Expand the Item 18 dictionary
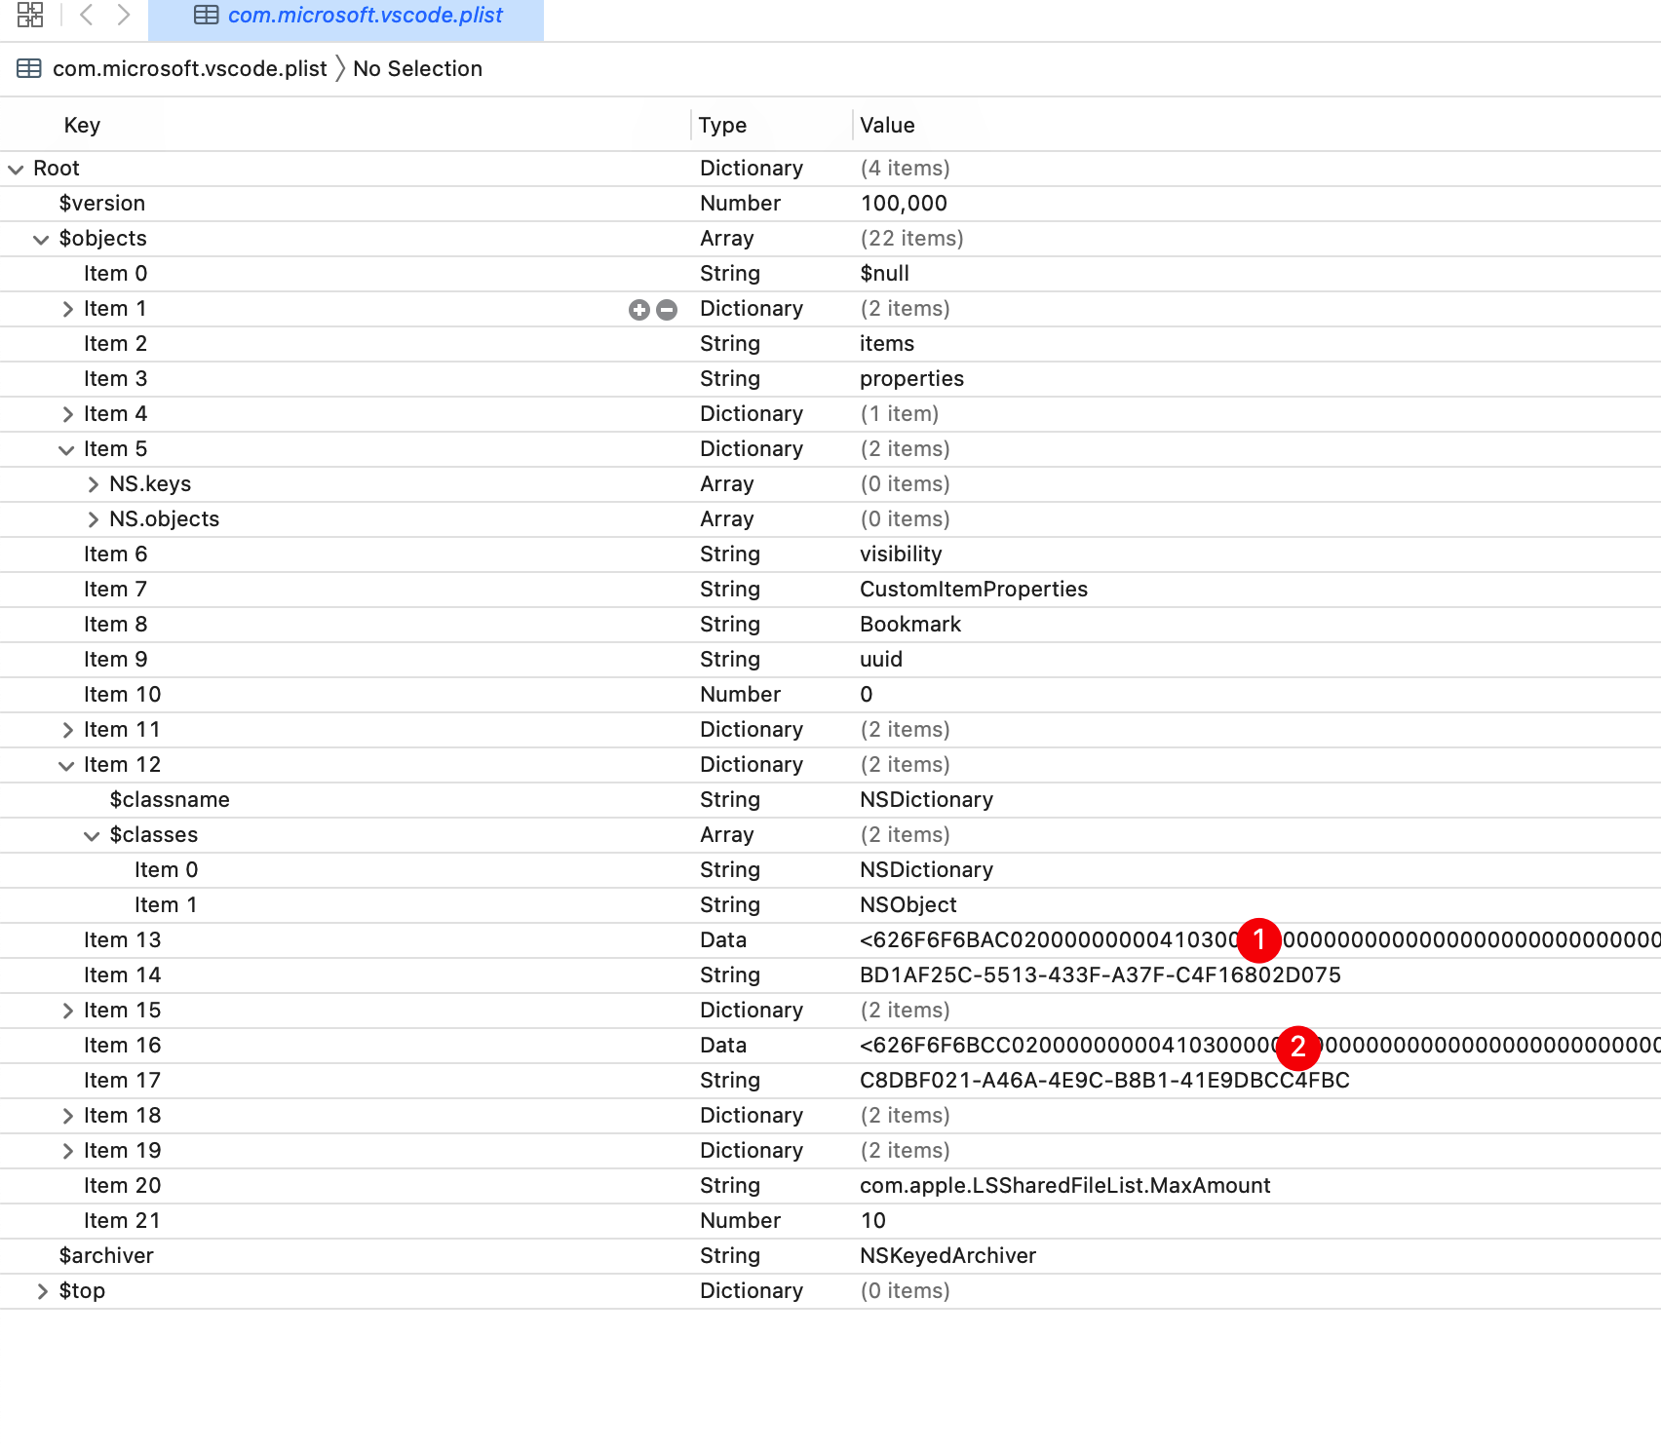 [67, 1116]
